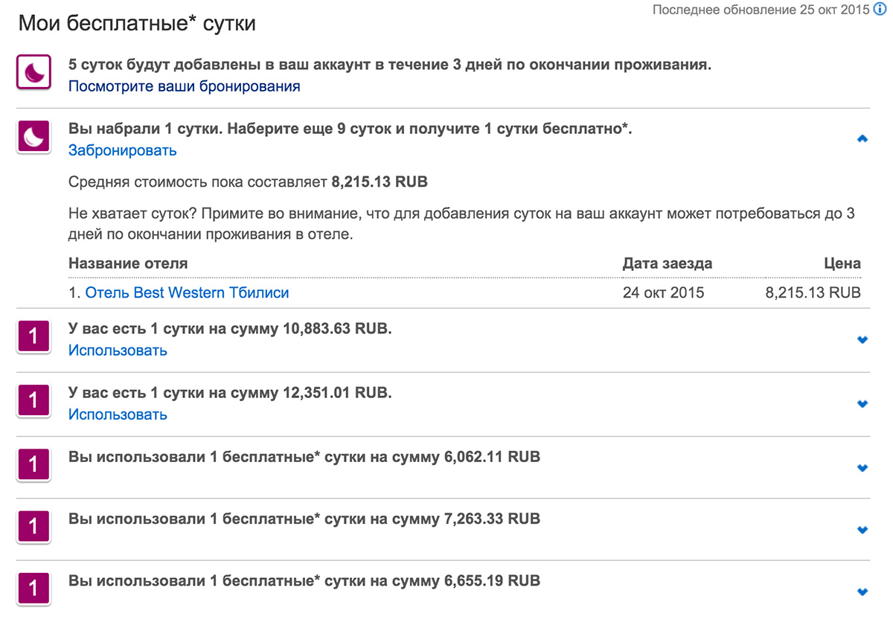Click the badge icon for 6,655.19 RUB night
893x625 pixels.
[x=33, y=589]
